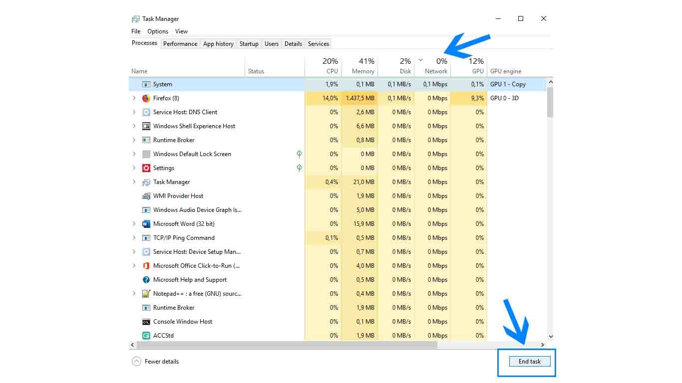This screenshot has width=682, height=383.
Task: Click the Task Manager process row icon
Action: click(146, 182)
